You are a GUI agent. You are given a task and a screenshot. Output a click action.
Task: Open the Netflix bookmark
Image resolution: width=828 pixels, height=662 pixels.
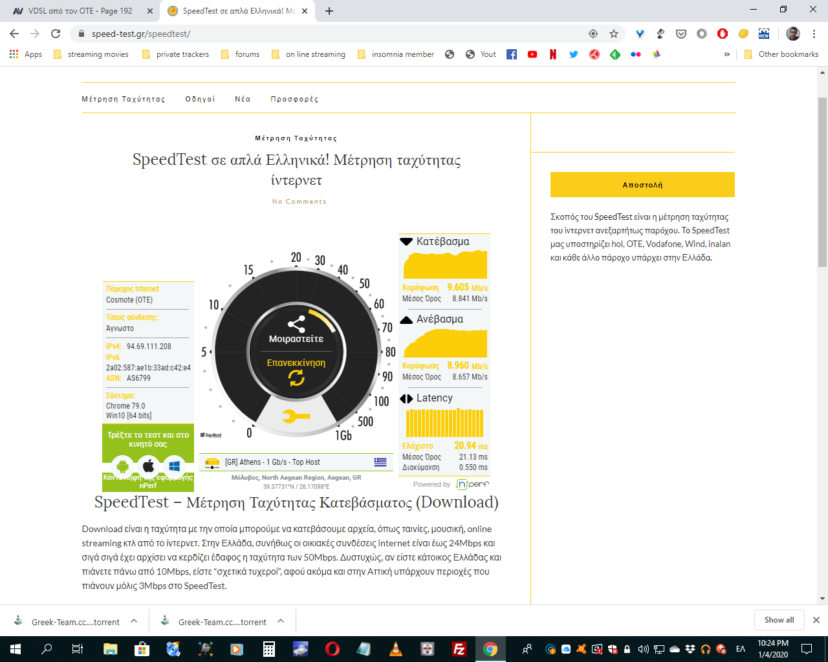pyautogui.click(x=553, y=54)
